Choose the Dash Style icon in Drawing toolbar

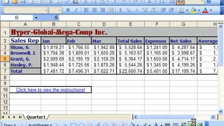click(175, 125)
